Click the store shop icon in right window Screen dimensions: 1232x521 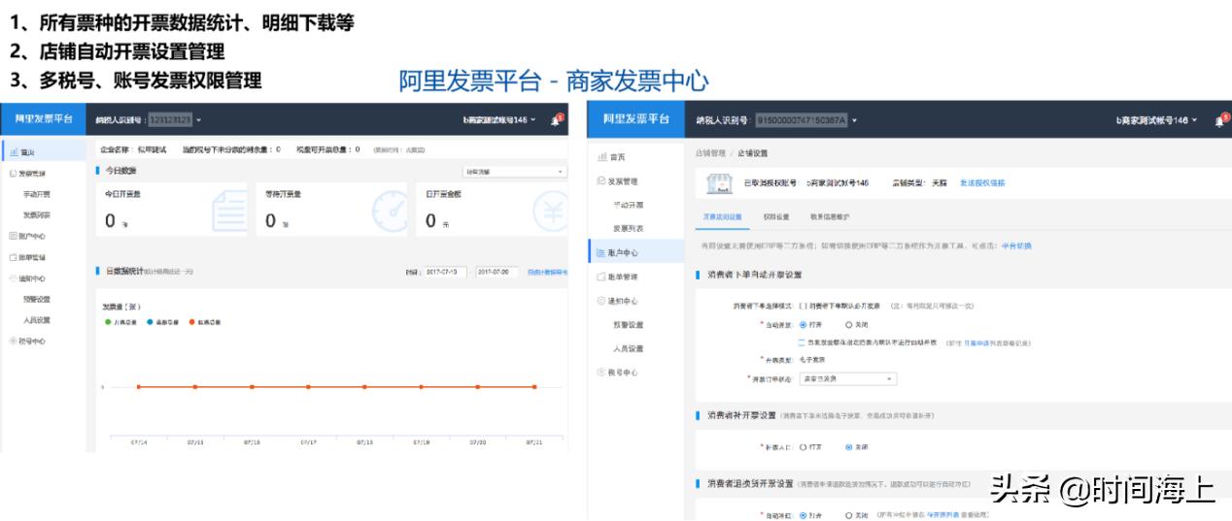(x=717, y=183)
